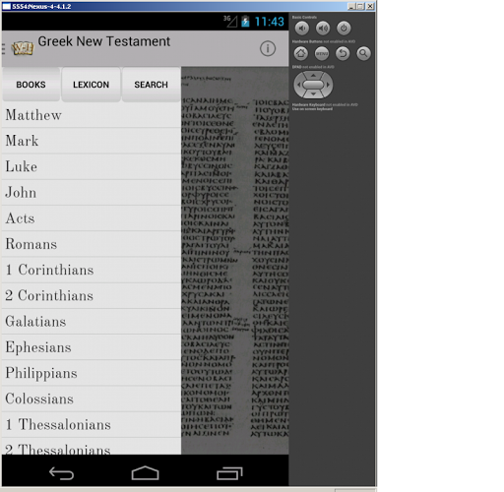Lower volume with emulator volume down button
Viewport: 504px width, 492px height.
click(x=302, y=29)
